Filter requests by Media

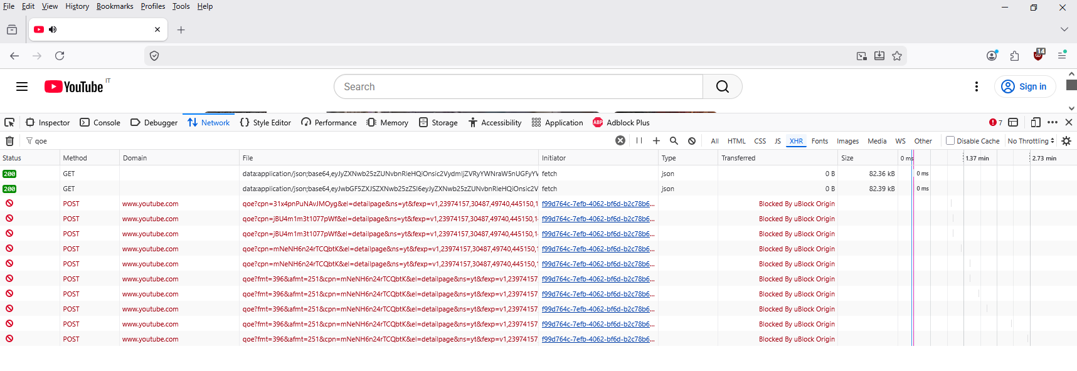tap(877, 141)
